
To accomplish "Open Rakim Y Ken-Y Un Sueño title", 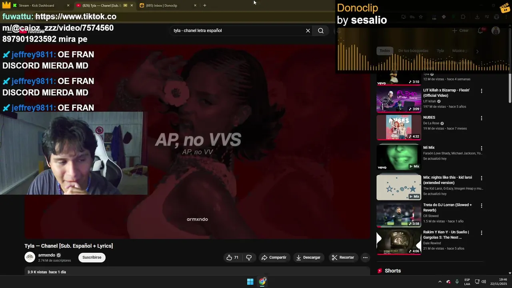I will (446, 235).
